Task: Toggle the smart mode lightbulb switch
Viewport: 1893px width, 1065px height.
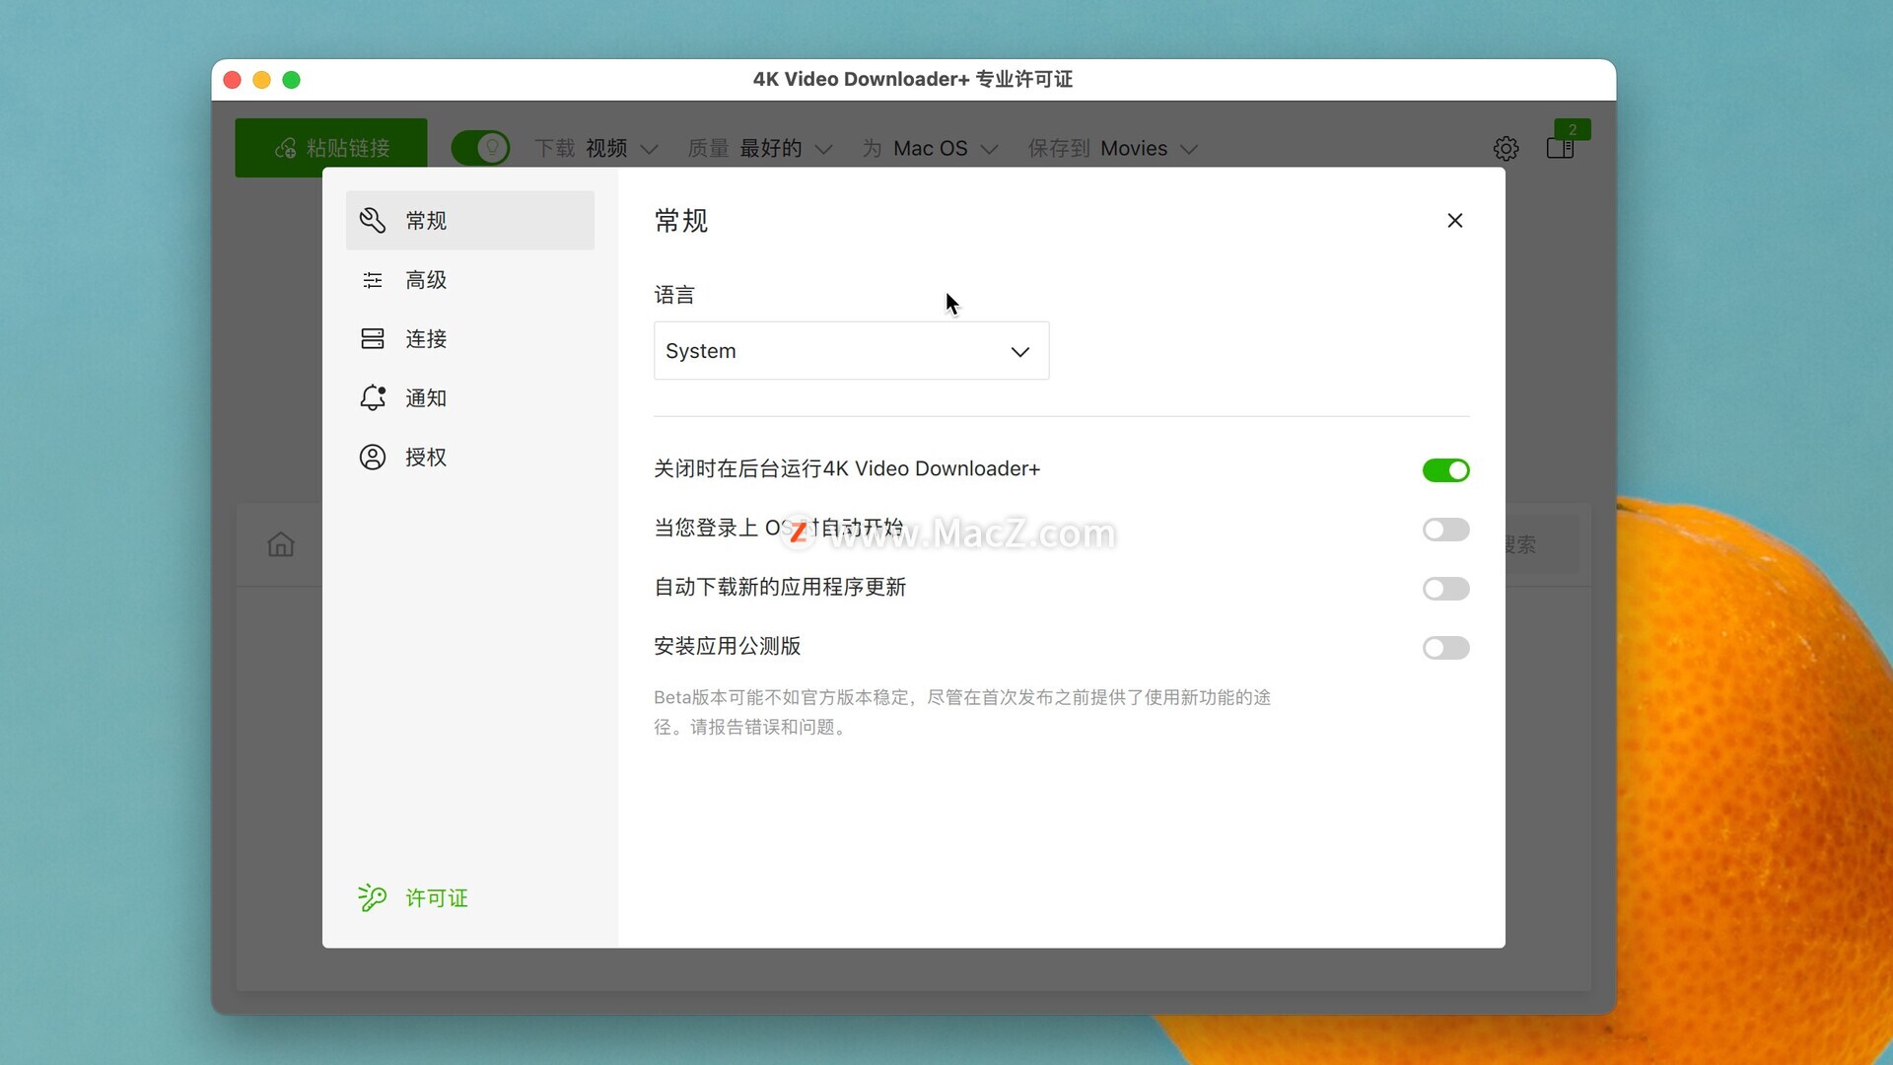Action: 480,148
